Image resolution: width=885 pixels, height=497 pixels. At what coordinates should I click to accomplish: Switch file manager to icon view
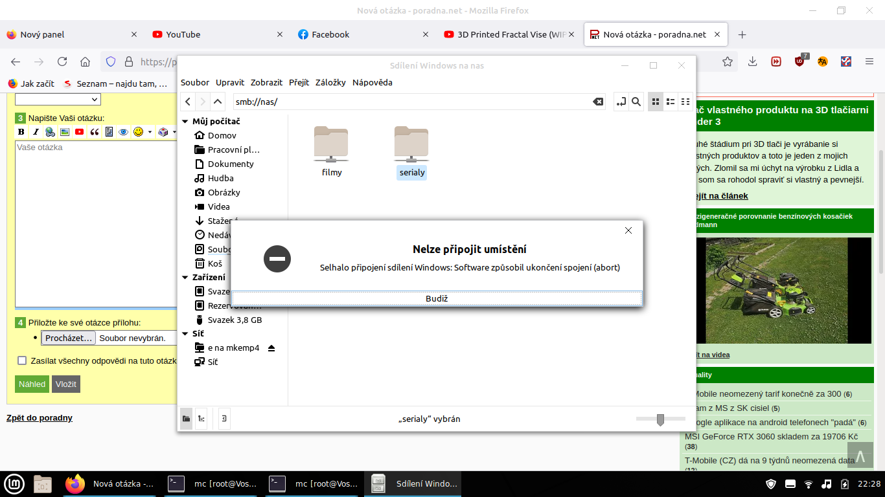656,102
